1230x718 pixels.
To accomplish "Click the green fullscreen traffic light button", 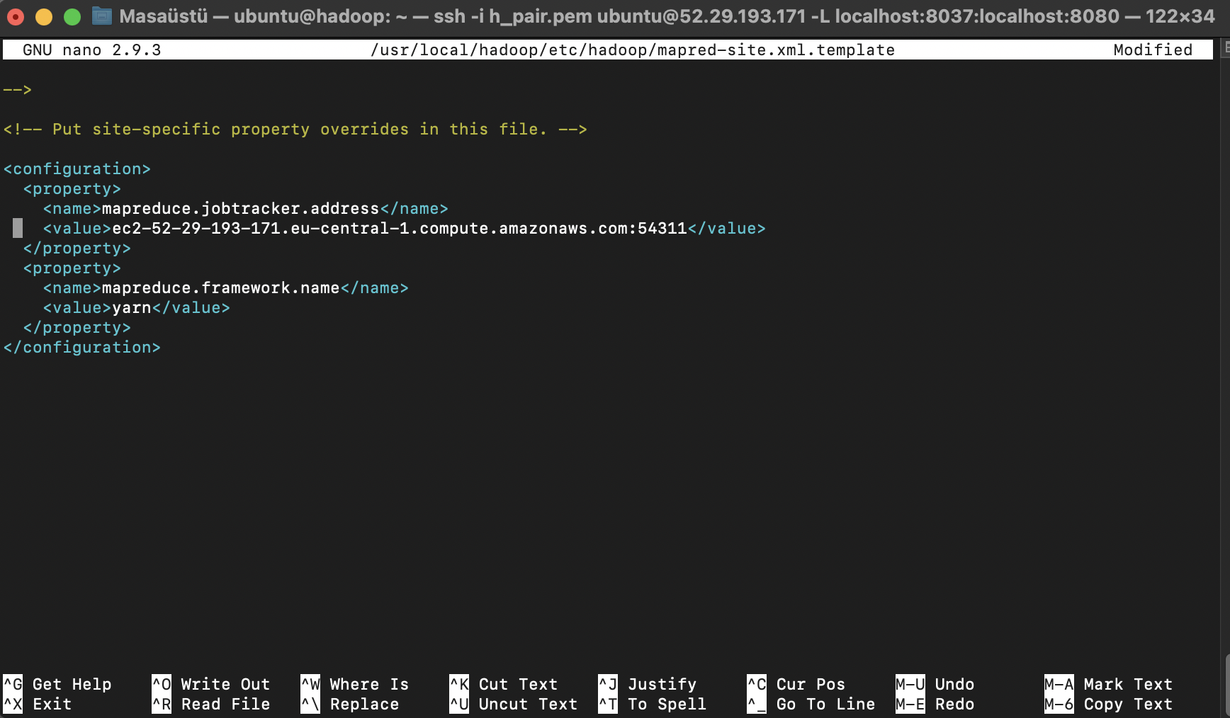I will pyautogui.click(x=71, y=16).
